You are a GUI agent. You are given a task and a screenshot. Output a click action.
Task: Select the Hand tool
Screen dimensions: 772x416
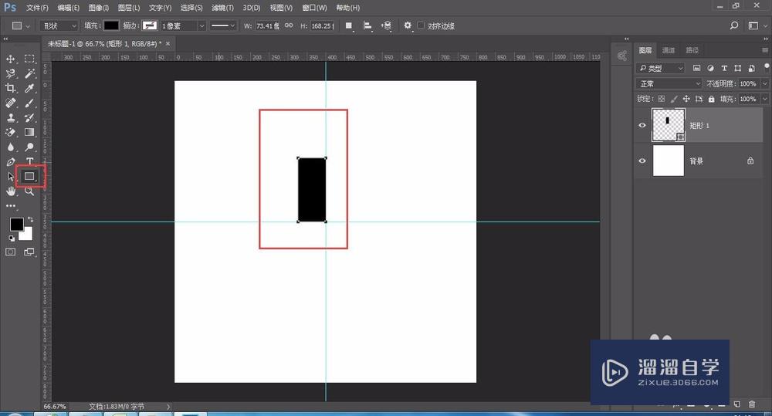coord(11,191)
